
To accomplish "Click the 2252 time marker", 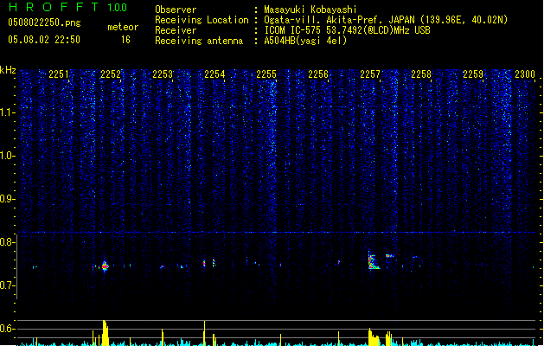I will [x=111, y=74].
